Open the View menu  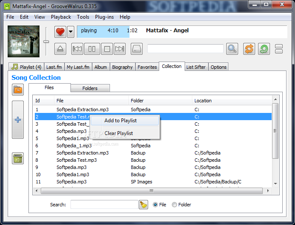point(40,17)
